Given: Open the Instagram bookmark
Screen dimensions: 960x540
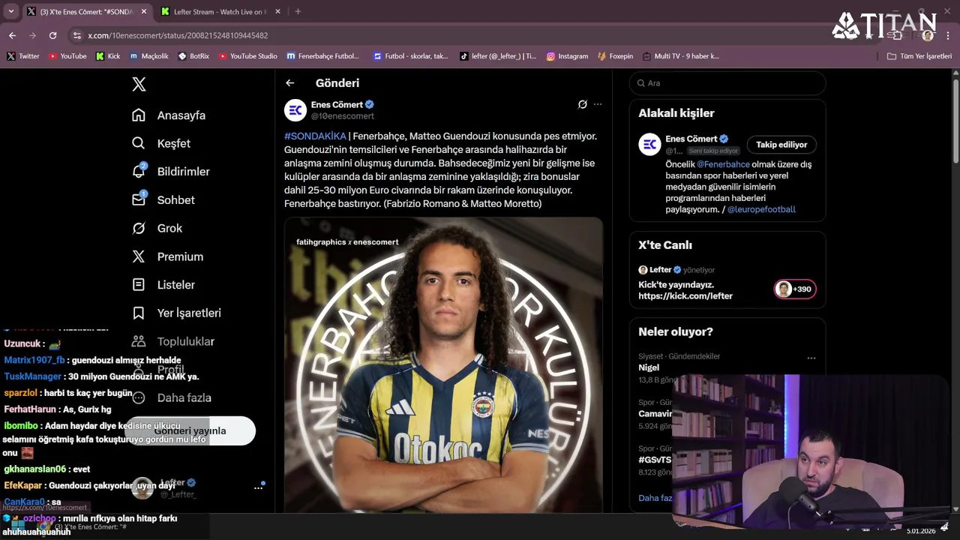Looking at the screenshot, I should click(x=567, y=56).
